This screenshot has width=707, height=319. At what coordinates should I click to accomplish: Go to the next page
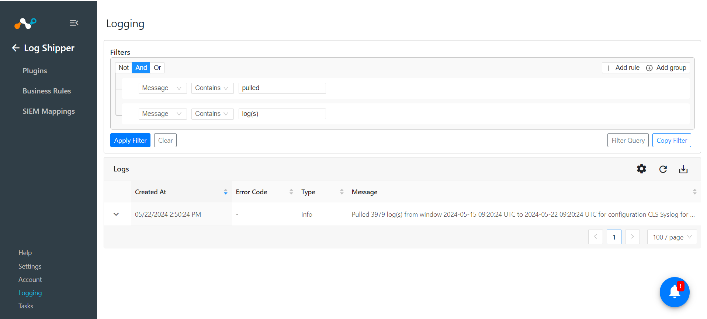point(633,237)
